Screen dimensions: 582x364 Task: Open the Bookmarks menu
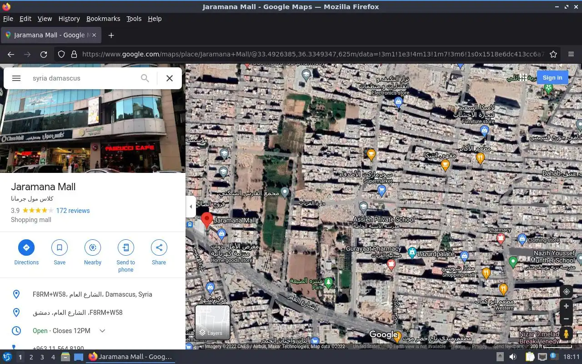click(x=103, y=19)
